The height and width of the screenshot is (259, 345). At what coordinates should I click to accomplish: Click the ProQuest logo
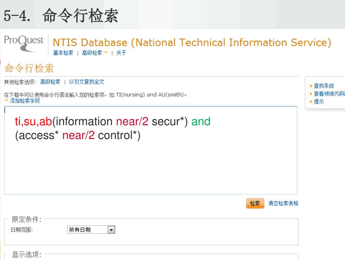point(24,44)
